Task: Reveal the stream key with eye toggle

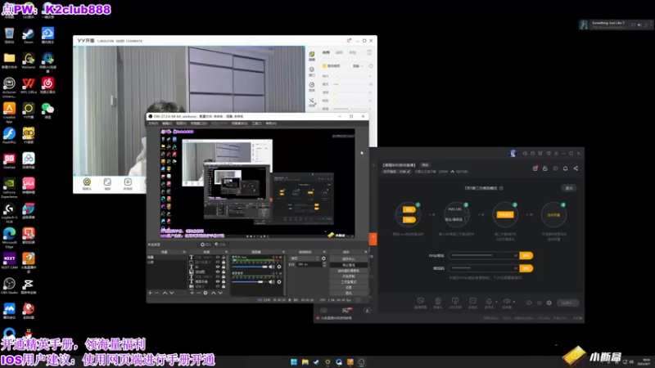Action: (x=516, y=268)
